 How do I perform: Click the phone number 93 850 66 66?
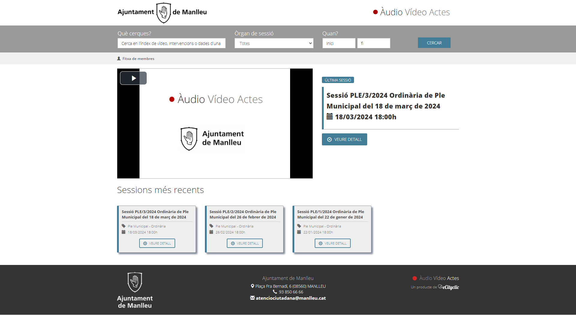291,292
